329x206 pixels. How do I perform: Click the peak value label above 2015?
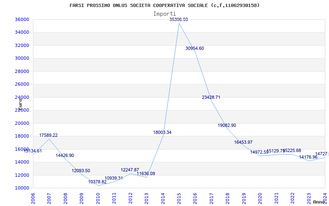click(x=179, y=19)
